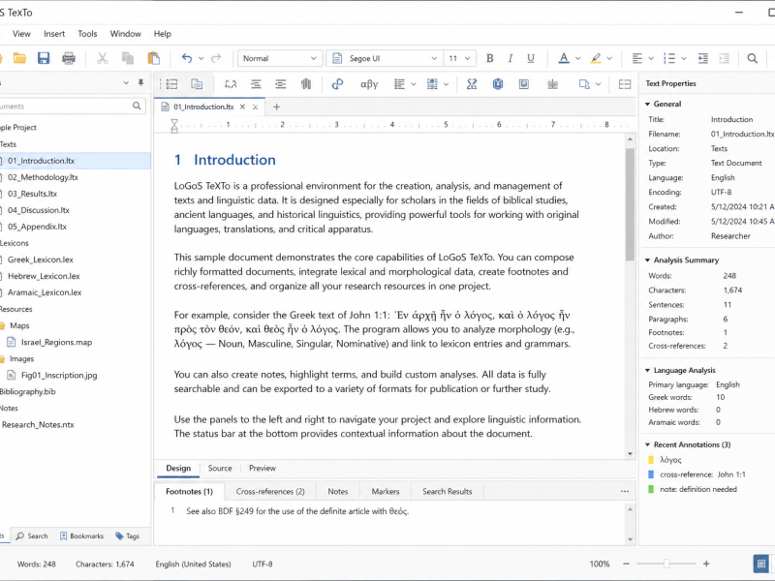Open the Help menu
Screen dimensions: 775x581
pos(162,34)
